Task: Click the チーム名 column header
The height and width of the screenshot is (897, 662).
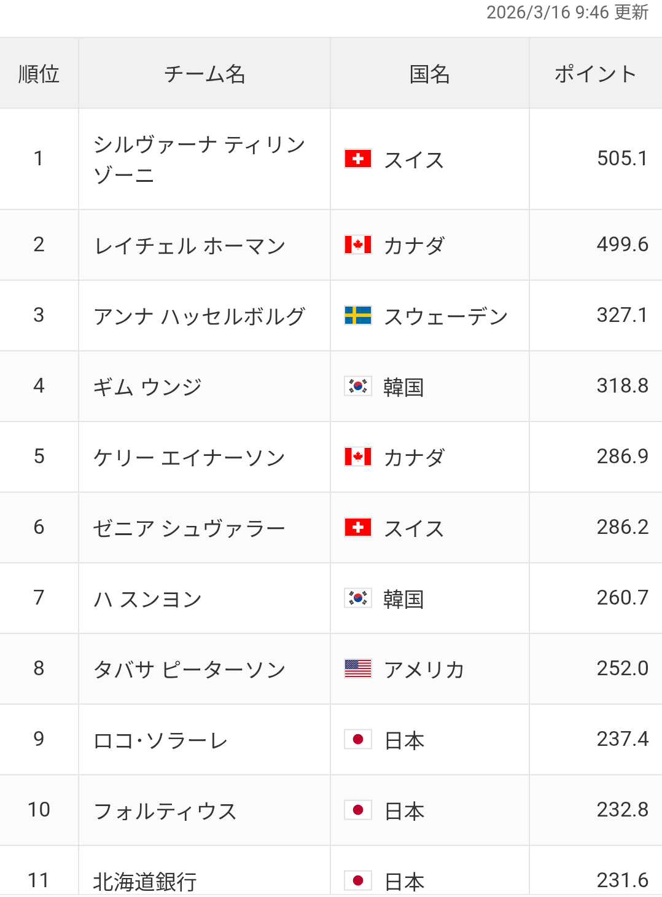Action: point(204,74)
